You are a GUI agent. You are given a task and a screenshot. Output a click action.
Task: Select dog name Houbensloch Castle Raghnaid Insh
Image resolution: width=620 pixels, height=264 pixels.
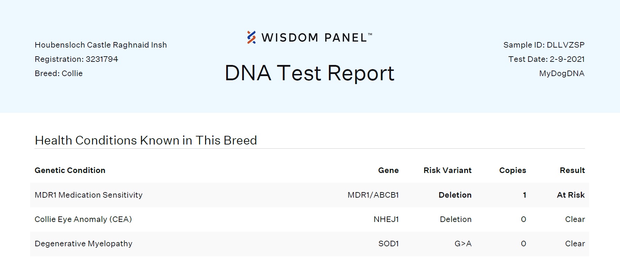click(x=101, y=45)
